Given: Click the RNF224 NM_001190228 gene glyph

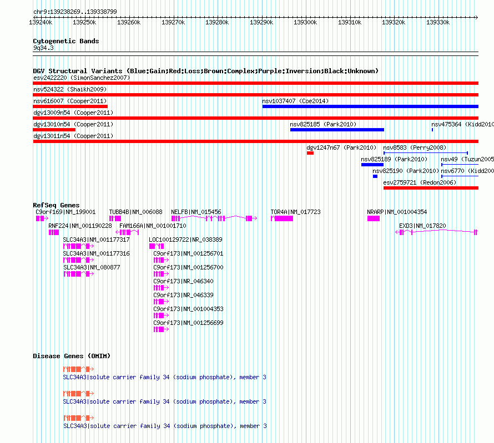Looking at the screenshot, I should (54, 232).
